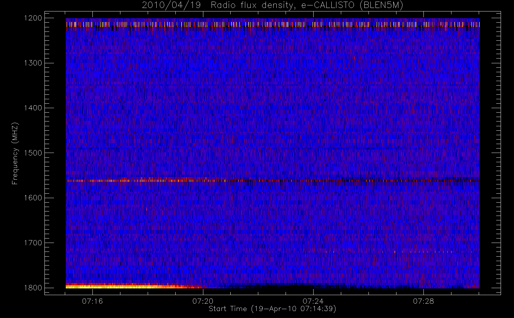Select the 1300 frequency axis label
514x318 pixels.
[33, 63]
